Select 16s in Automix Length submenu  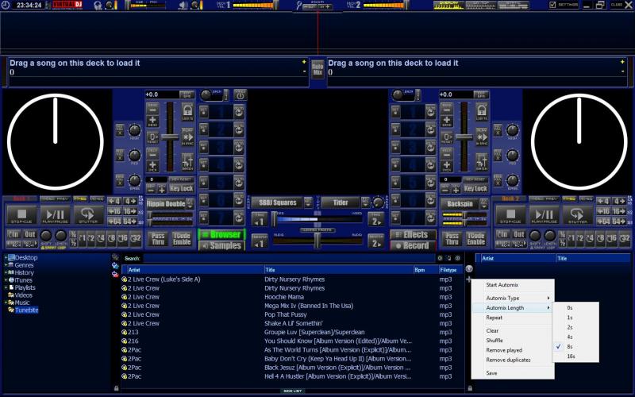coord(571,357)
